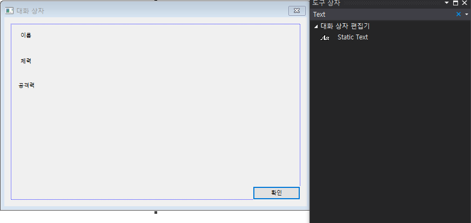Click the bottom center resize handle of dialog

click(x=156, y=213)
